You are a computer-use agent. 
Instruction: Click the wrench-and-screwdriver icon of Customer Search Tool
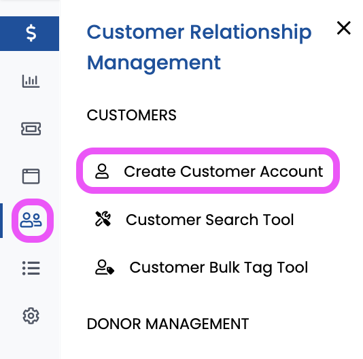(x=103, y=218)
